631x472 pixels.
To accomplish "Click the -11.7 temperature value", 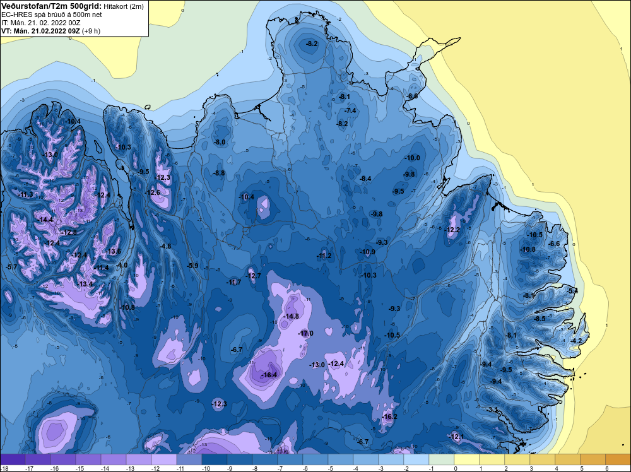I will pos(233,282).
